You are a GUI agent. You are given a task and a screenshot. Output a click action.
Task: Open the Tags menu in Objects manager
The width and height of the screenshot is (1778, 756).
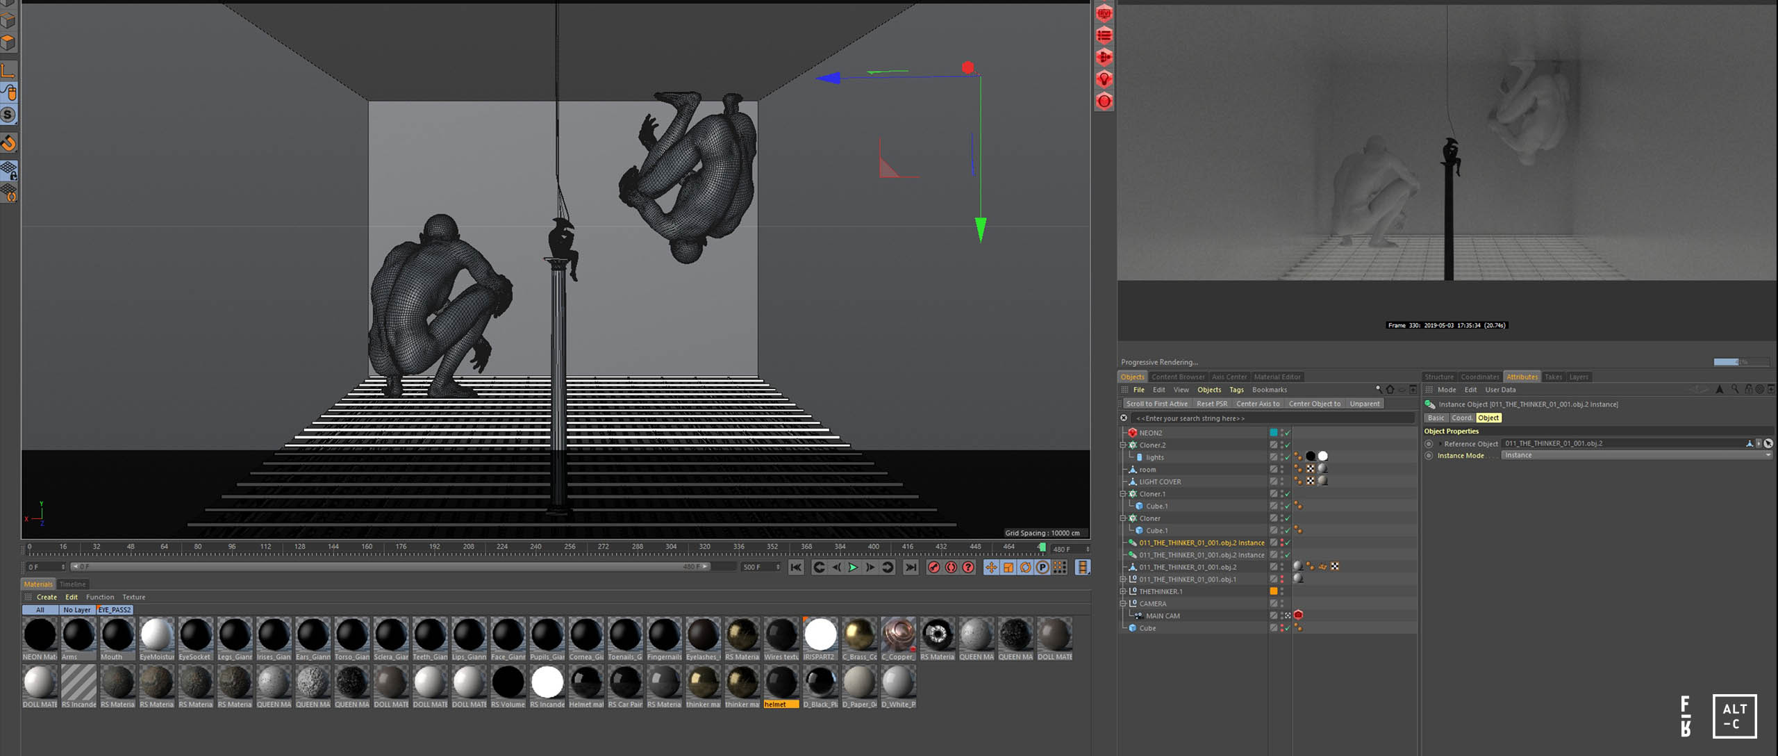1236,390
